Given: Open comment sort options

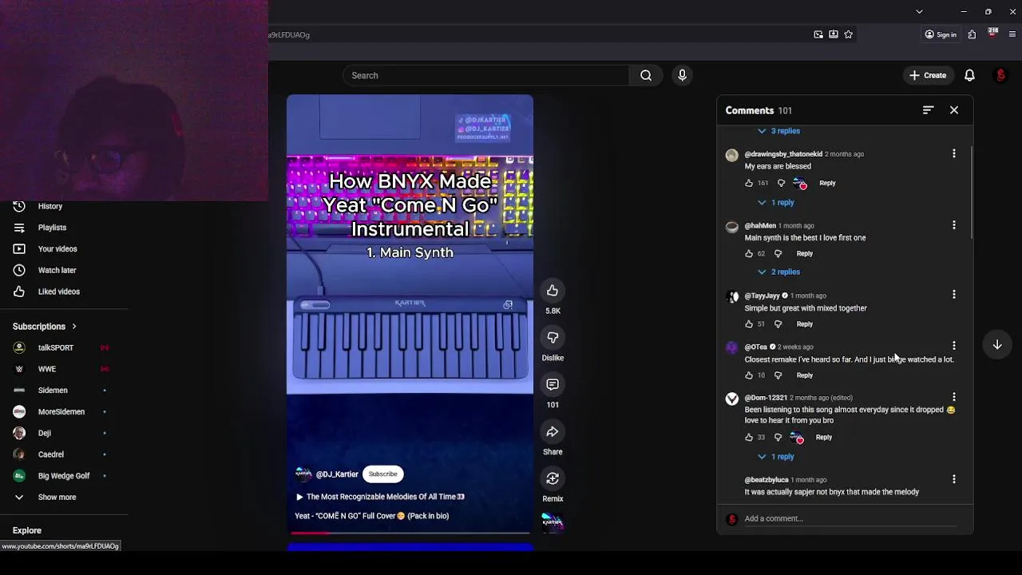Looking at the screenshot, I should coord(928,110).
